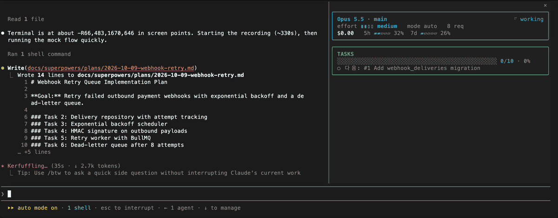This screenshot has width=558, height=218.
Task: Click the 'mode auto' label
Action: (422, 26)
